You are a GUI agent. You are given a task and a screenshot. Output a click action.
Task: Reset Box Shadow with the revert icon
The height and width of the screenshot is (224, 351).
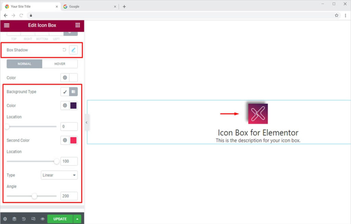[x=64, y=50]
